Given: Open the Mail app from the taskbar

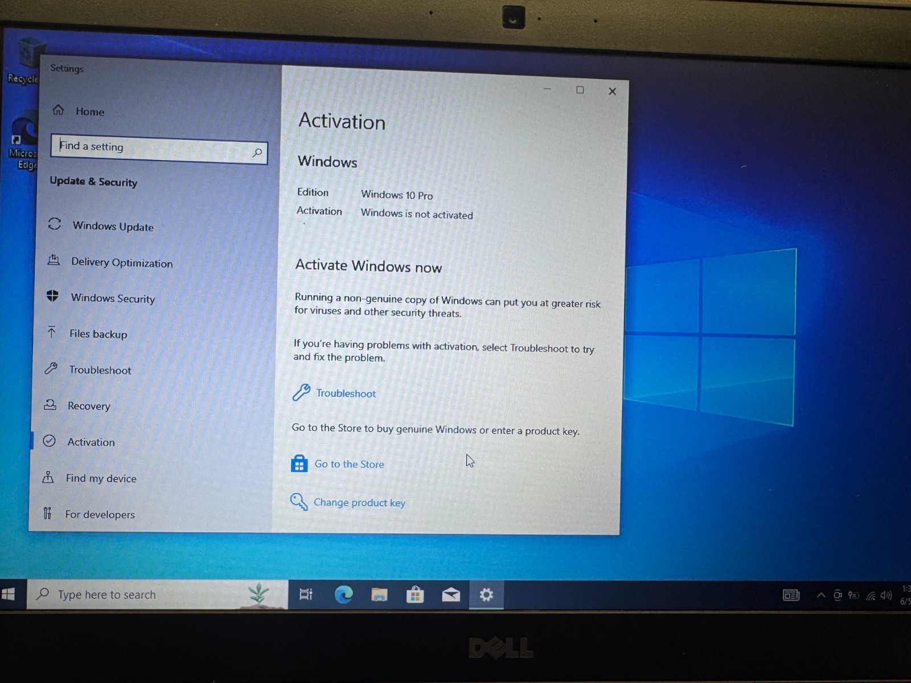Looking at the screenshot, I should pyautogui.click(x=451, y=595).
